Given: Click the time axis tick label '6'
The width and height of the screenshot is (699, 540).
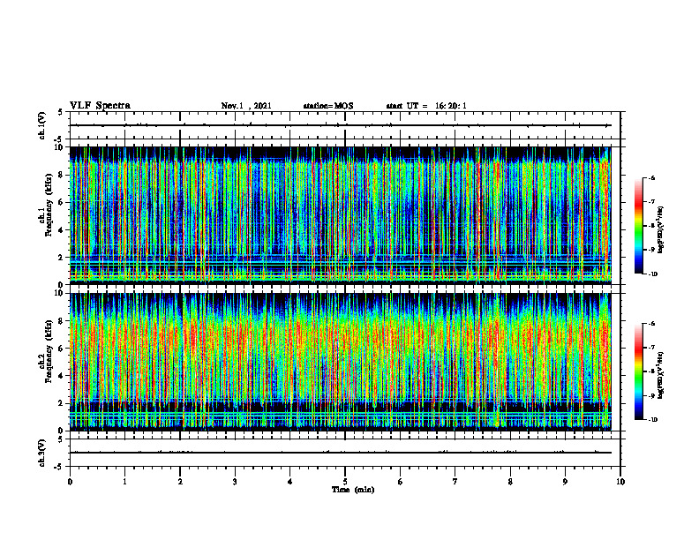Looking at the screenshot, I should point(401,482).
